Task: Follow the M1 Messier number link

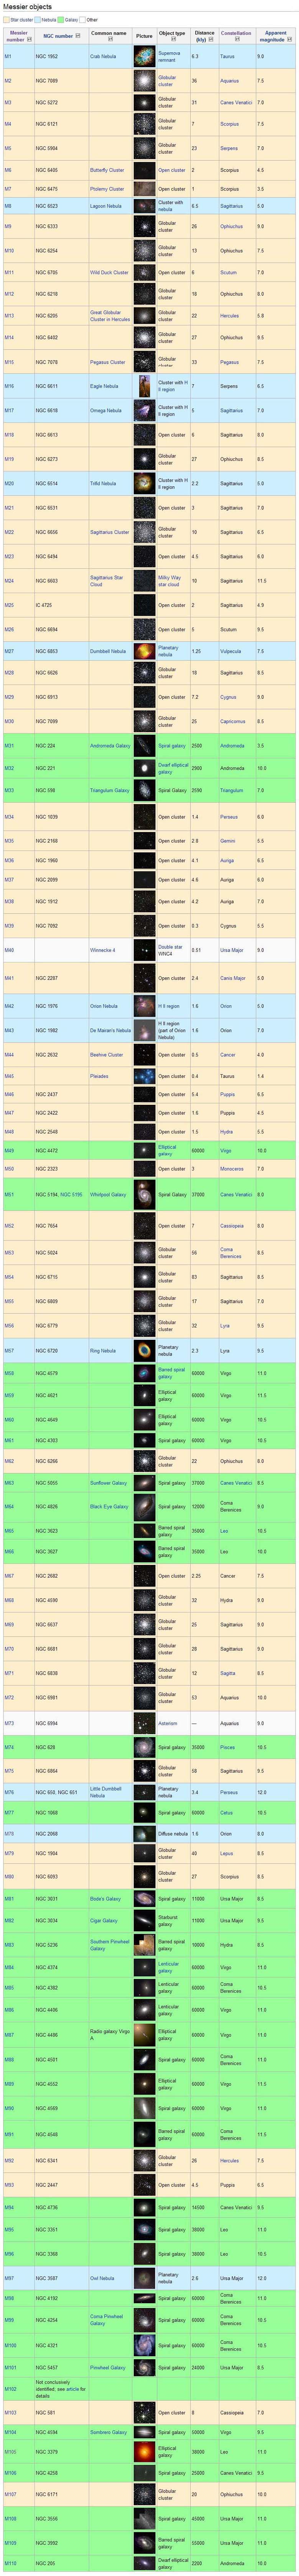Action: click(8, 57)
